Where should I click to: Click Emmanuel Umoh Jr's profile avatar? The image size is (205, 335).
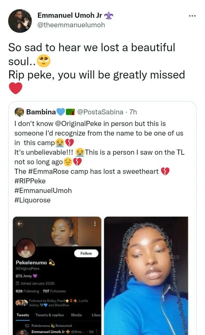pos(20,21)
